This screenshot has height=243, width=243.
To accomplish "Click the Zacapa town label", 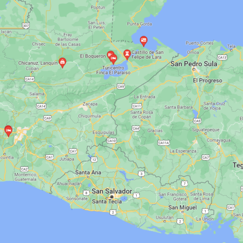I will tap(90, 104).
